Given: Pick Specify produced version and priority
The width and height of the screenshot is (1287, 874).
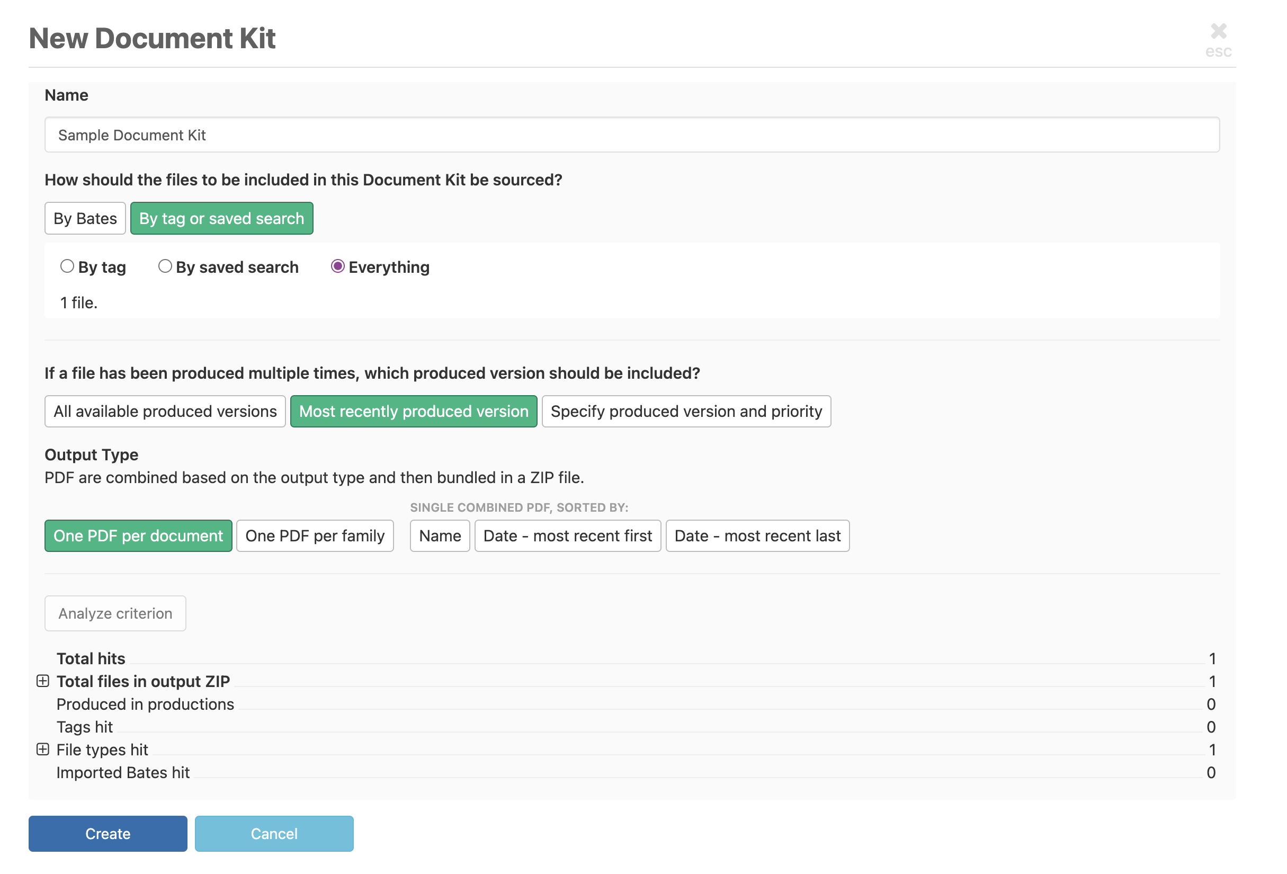Looking at the screenshot, I should coord(685,411).
